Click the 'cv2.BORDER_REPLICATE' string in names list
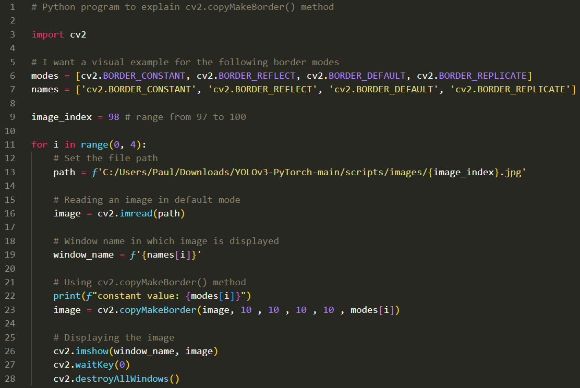580x388 pixels. point(510,90)
